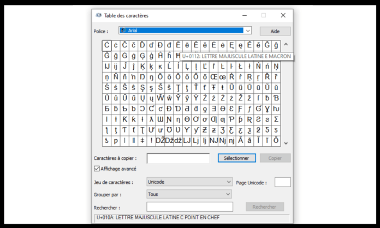Pick the lowercase dž digraph cell

(x=178, y=141)
